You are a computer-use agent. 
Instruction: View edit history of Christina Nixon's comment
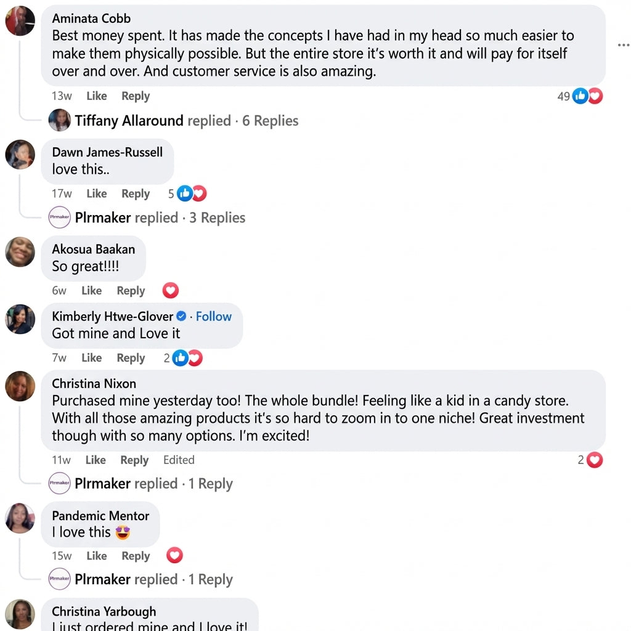pos(179,460)
